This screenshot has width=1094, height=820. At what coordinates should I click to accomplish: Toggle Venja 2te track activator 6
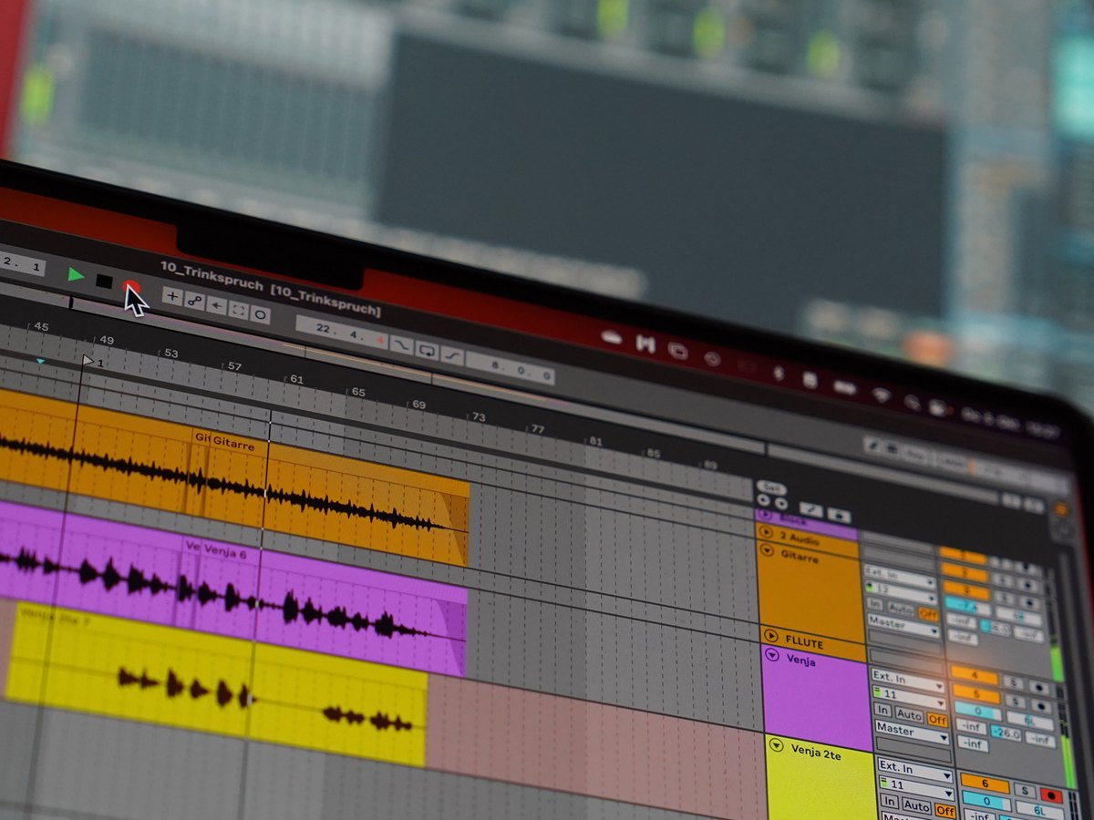pos(985,783)
